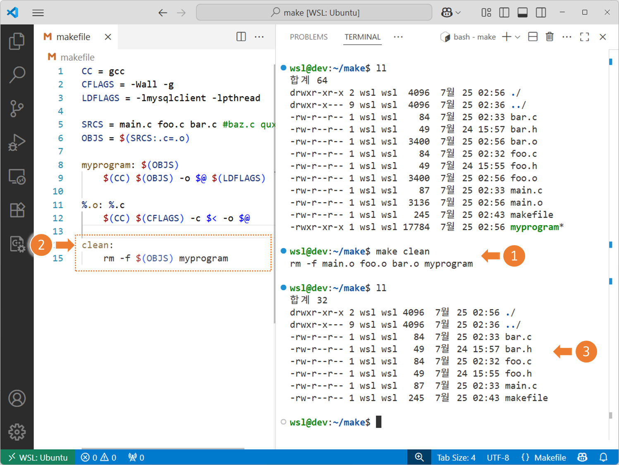Image resolution: width=619 pixels, height=465 pixels.
Task: Split the terminal pane
Action: click(x=533, y=37)
